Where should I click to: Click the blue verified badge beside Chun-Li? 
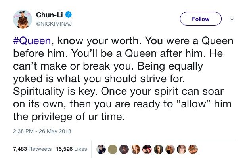coord(69,15)
